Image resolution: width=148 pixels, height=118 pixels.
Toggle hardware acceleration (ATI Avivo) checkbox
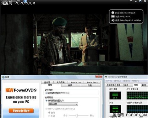click(47, 93)
